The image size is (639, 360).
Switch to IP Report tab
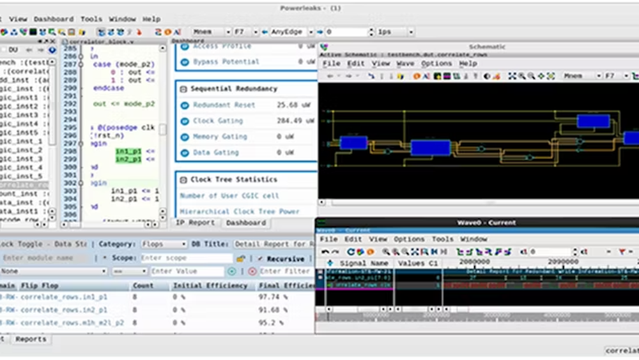click(x=195, y=223)
